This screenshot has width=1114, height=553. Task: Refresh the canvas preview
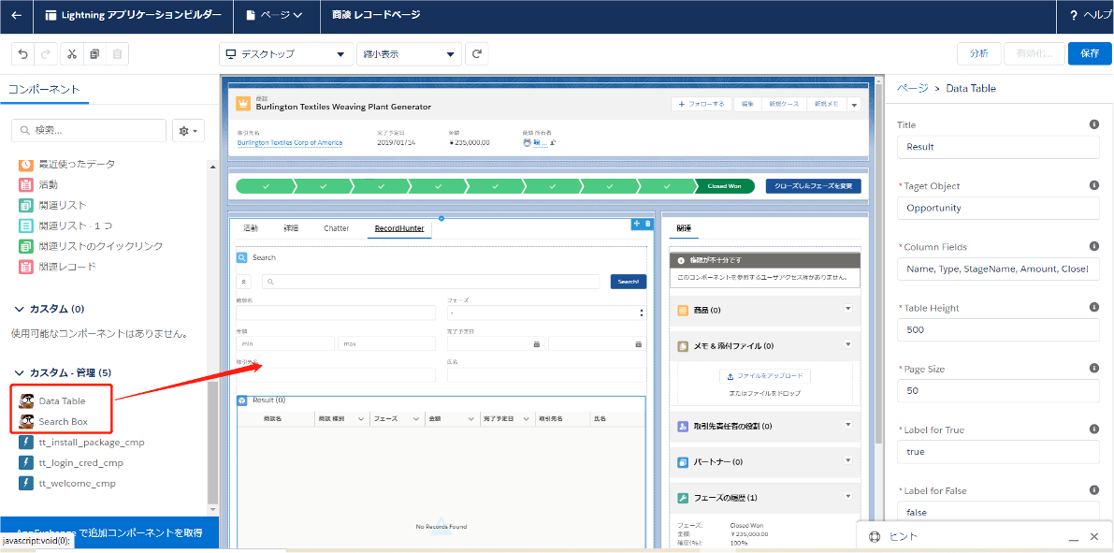click(477, 54)
